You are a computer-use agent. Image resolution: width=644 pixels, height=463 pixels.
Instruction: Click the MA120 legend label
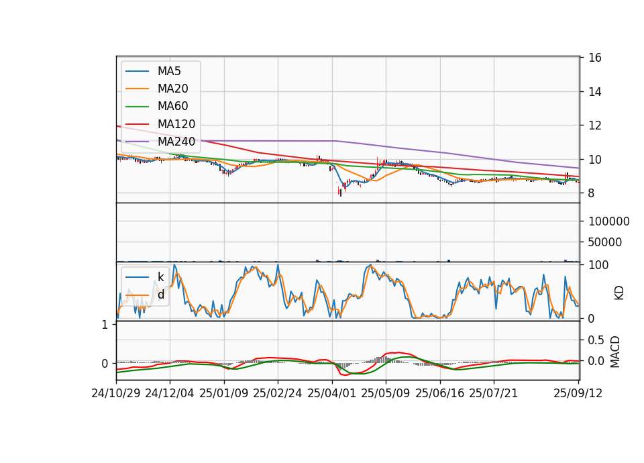point(176,124)
